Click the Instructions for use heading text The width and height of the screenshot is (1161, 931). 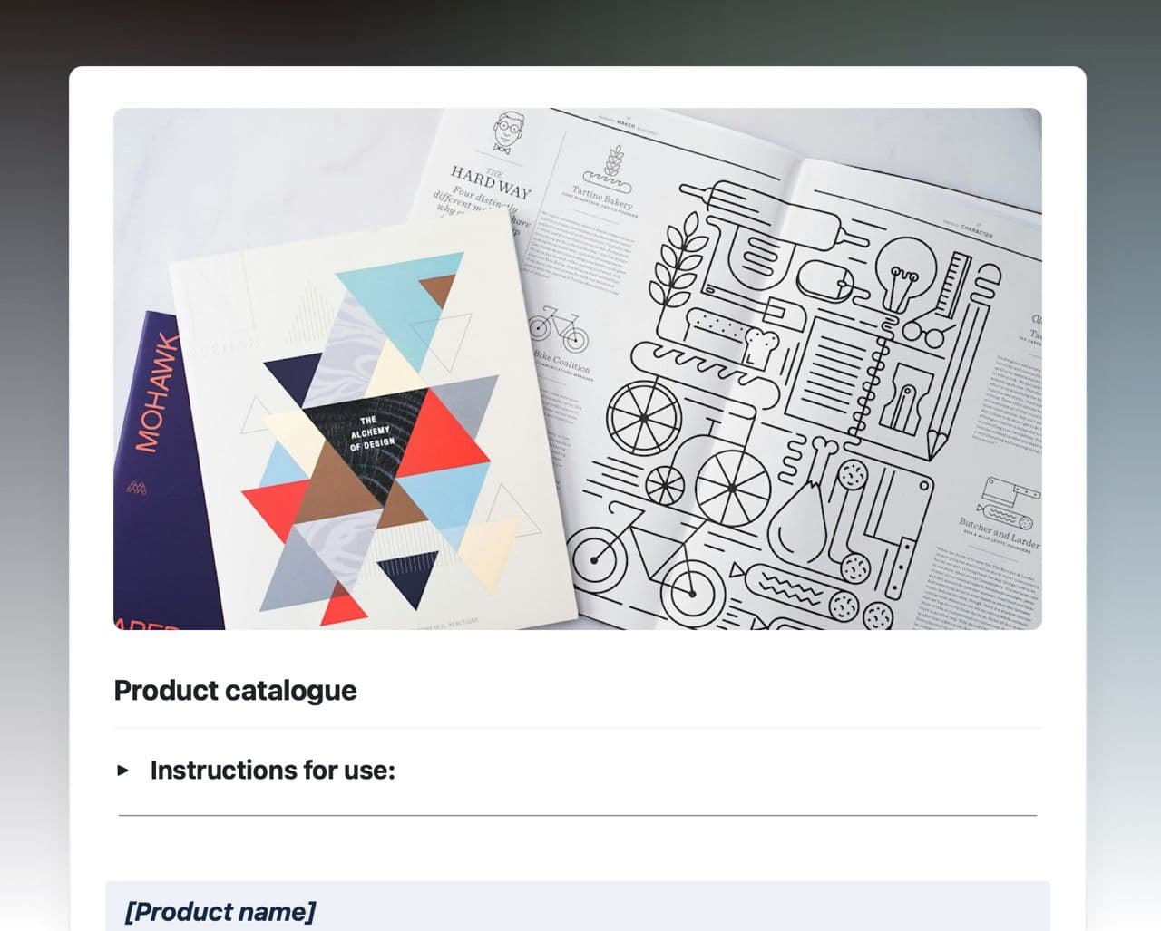click(x=272, y=771)
